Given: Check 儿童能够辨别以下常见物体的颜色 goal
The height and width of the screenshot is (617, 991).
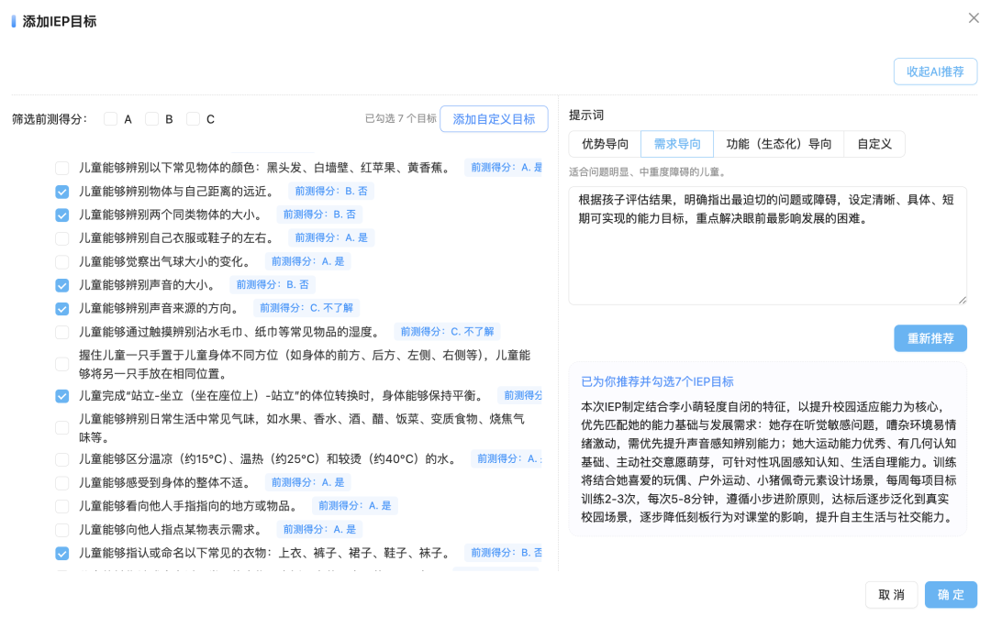Looking at the screenshot, I should click(62, 168).
